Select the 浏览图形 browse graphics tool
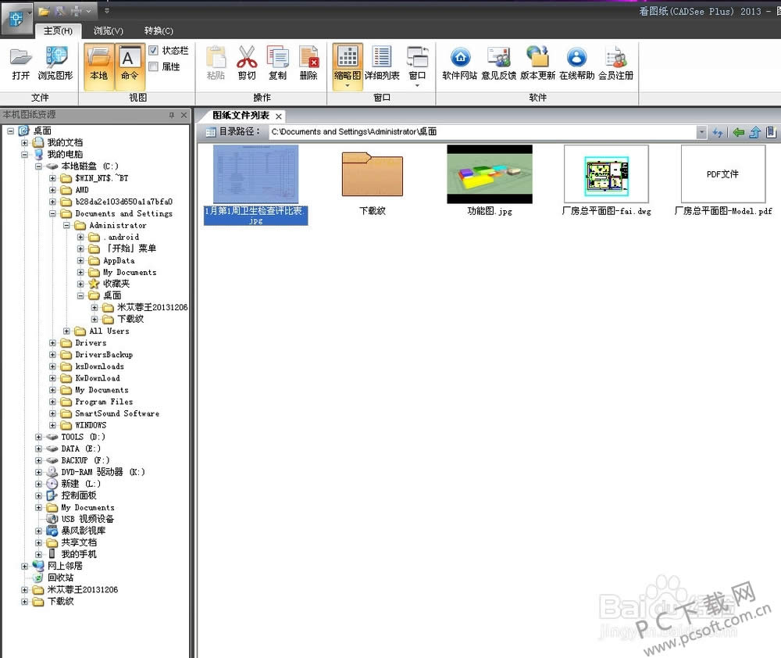The image size is (781, 658). tap(55, 63)
